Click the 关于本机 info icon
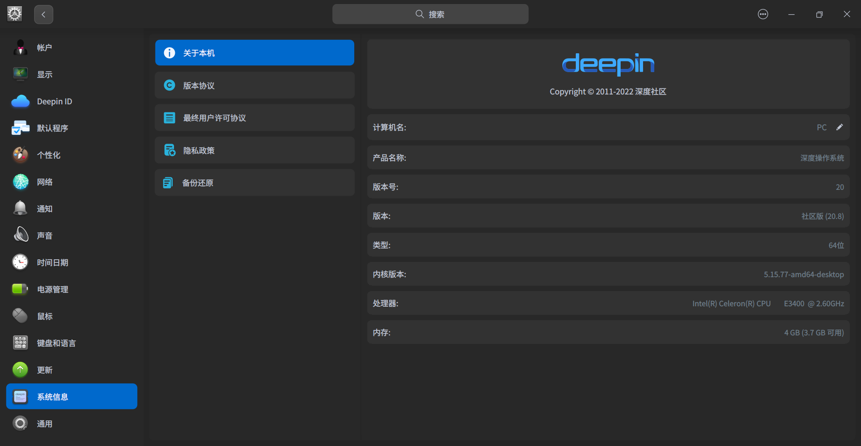Screen dimensions: 861x446 coord(170,53)
